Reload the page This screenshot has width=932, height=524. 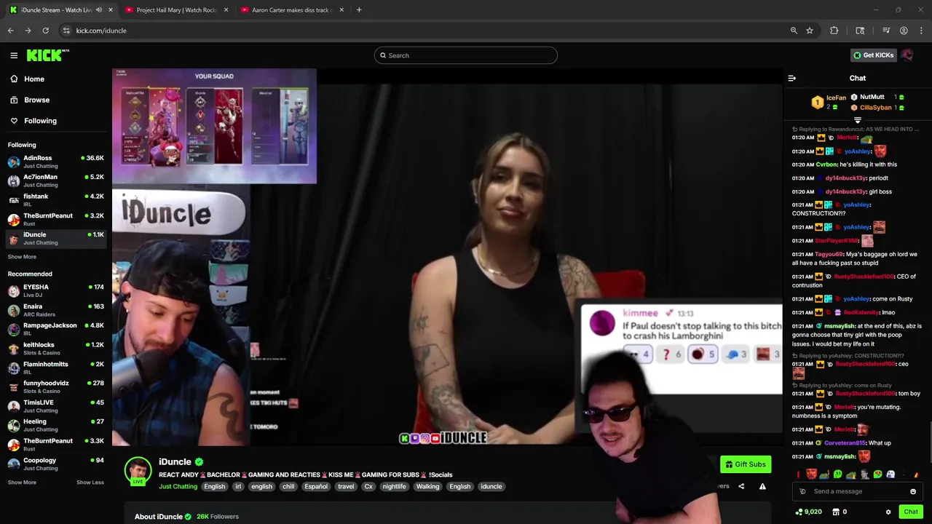[x=45, y=31]
